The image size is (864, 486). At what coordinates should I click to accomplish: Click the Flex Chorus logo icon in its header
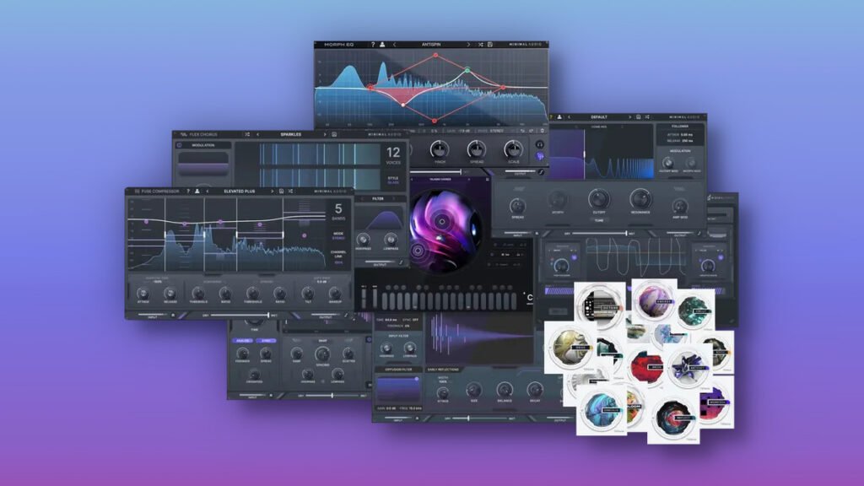pyautogui.click(x=185, y=134)
